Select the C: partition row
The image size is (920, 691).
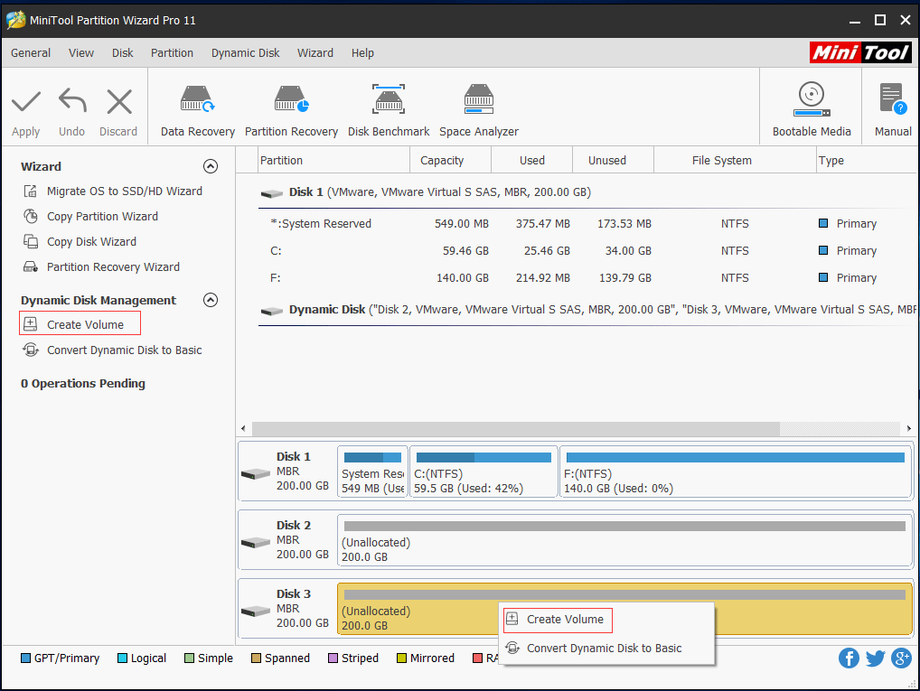pyautogui.click(x=585, y=250)
